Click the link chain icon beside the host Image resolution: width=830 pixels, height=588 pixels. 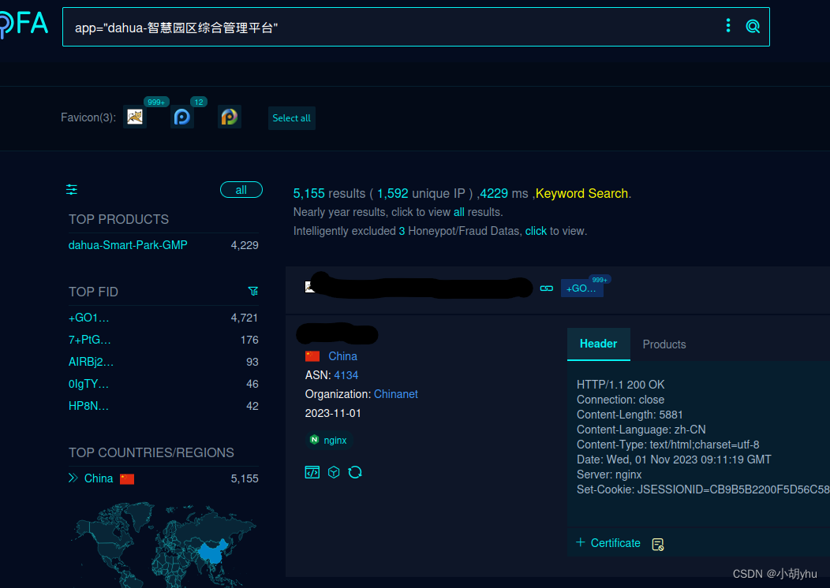[x=547, y=288]
